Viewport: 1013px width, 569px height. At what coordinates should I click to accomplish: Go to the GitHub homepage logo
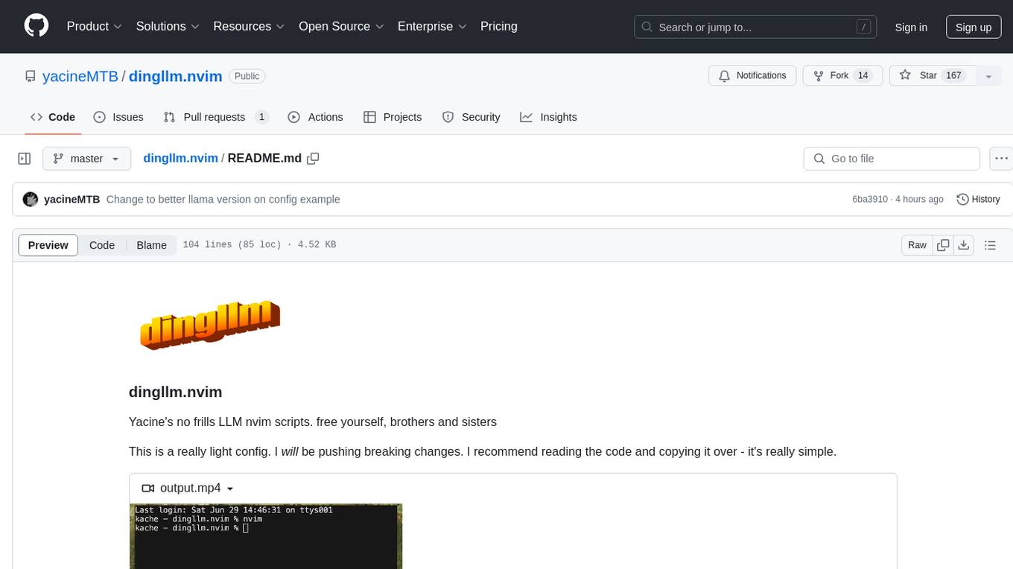click(x=36, y=26)
